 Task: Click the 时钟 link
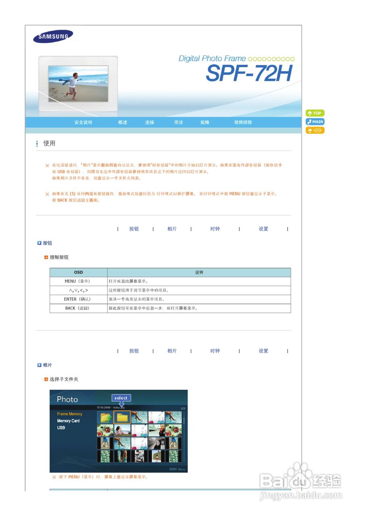(x=215, y=229)
